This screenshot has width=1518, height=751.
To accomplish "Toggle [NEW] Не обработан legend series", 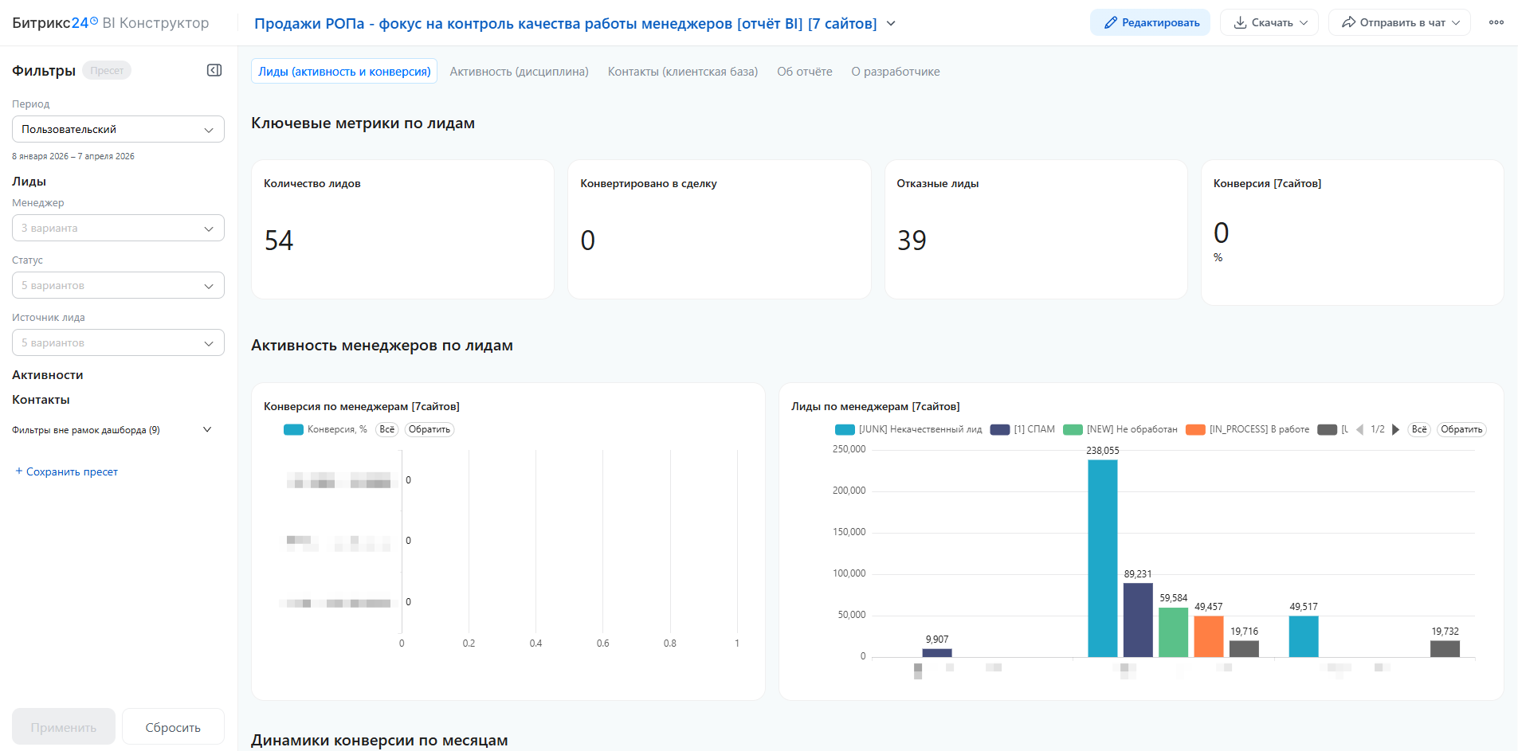I will (1121, 429).
